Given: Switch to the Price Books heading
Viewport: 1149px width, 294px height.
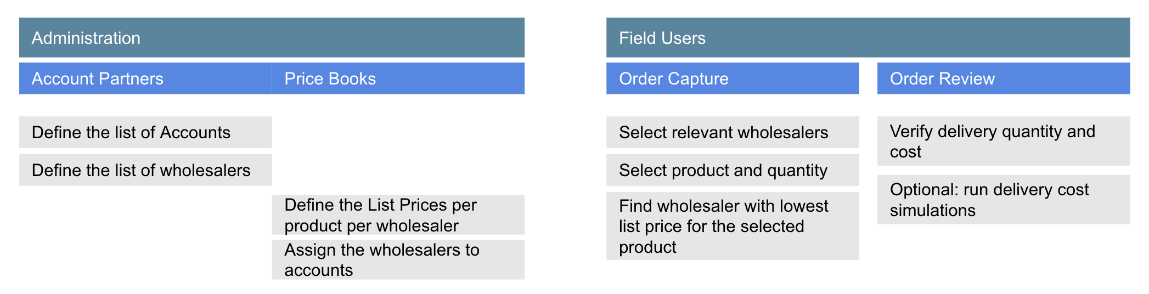Looking at the screenshot, I should (x=398, y=78).
